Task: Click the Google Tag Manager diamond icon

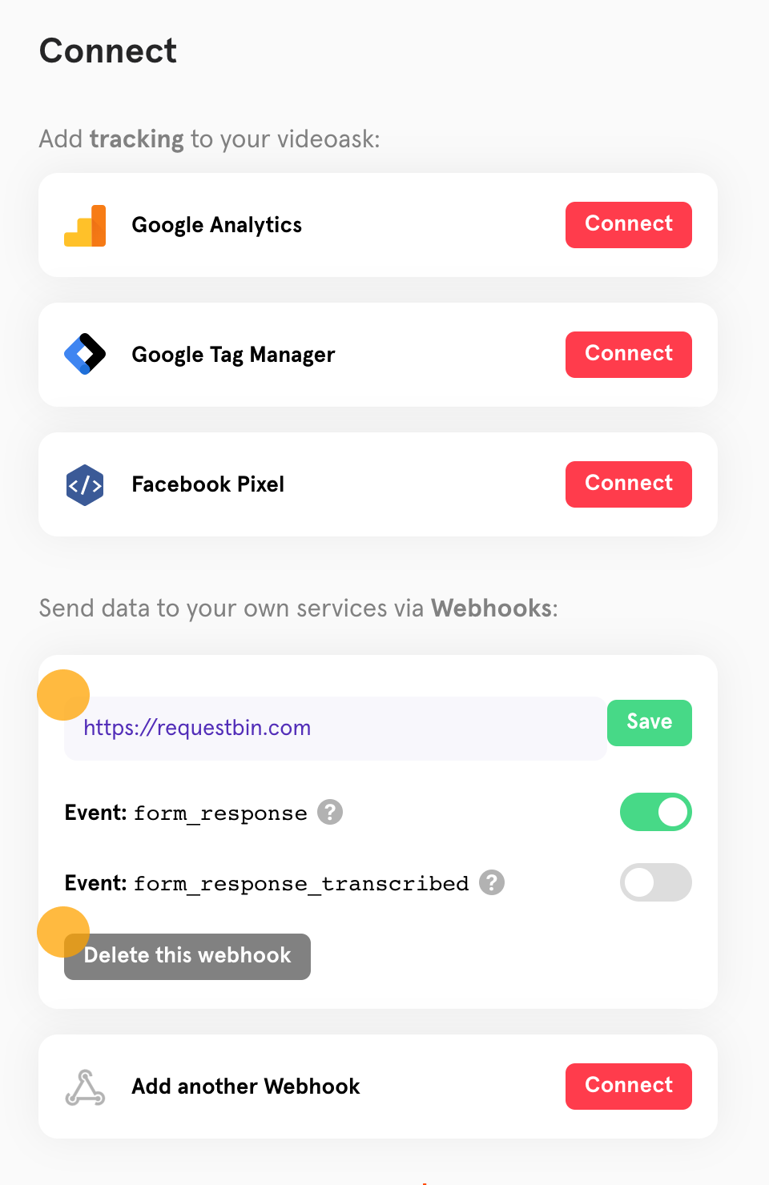Action: click(x=85, y=354)
